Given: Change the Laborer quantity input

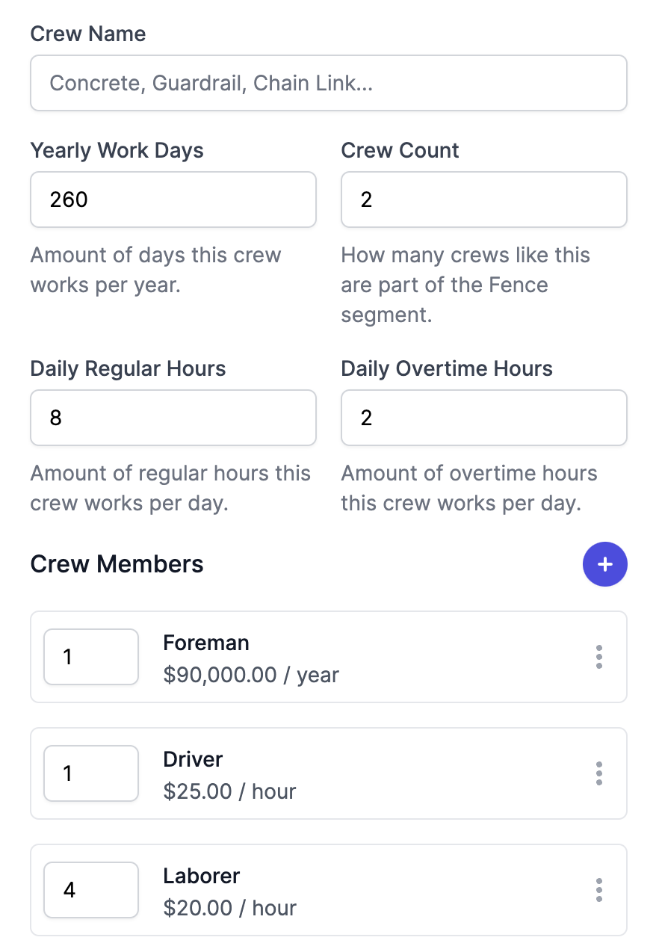Looking at the screenshot, I should tap(91, 890).
